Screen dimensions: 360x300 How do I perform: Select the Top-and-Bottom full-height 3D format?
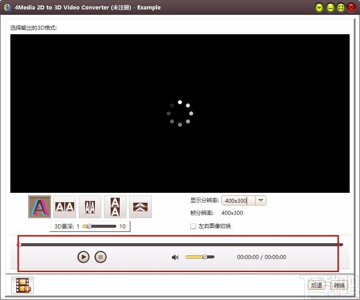point(115,207)
